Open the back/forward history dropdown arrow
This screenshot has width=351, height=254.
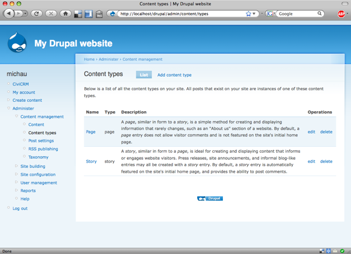pyautogui.click(x=25, y=13)
